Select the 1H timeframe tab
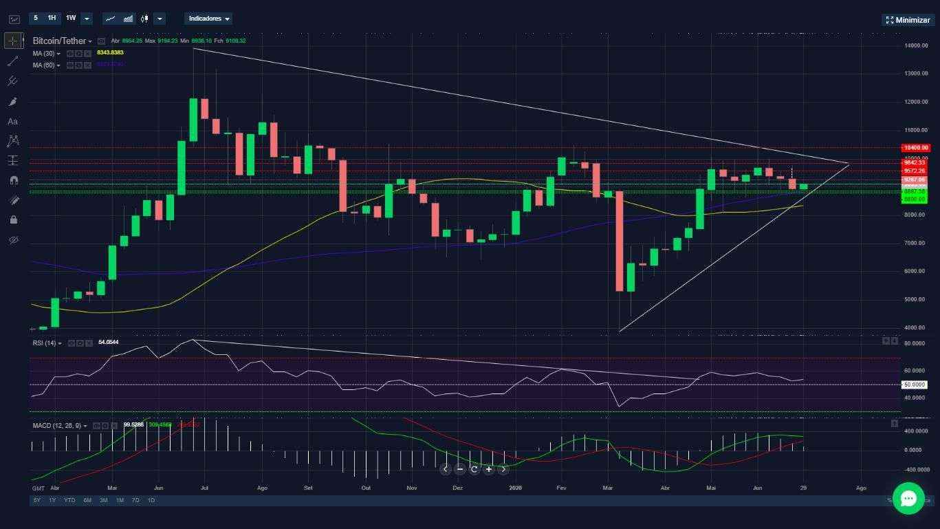The width and height of the screenshot is (940, 529). coord(52,18)
